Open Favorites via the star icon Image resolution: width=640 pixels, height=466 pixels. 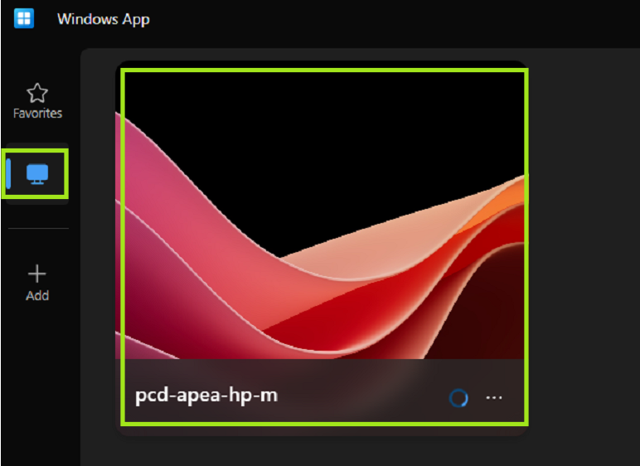[x=37, y=93]
